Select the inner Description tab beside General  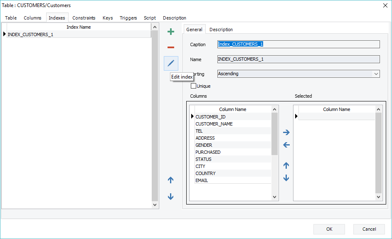221,30
